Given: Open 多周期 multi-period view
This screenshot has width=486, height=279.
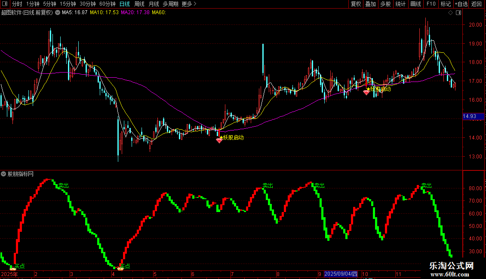Looking at the screenshot, I should (170, 4).
